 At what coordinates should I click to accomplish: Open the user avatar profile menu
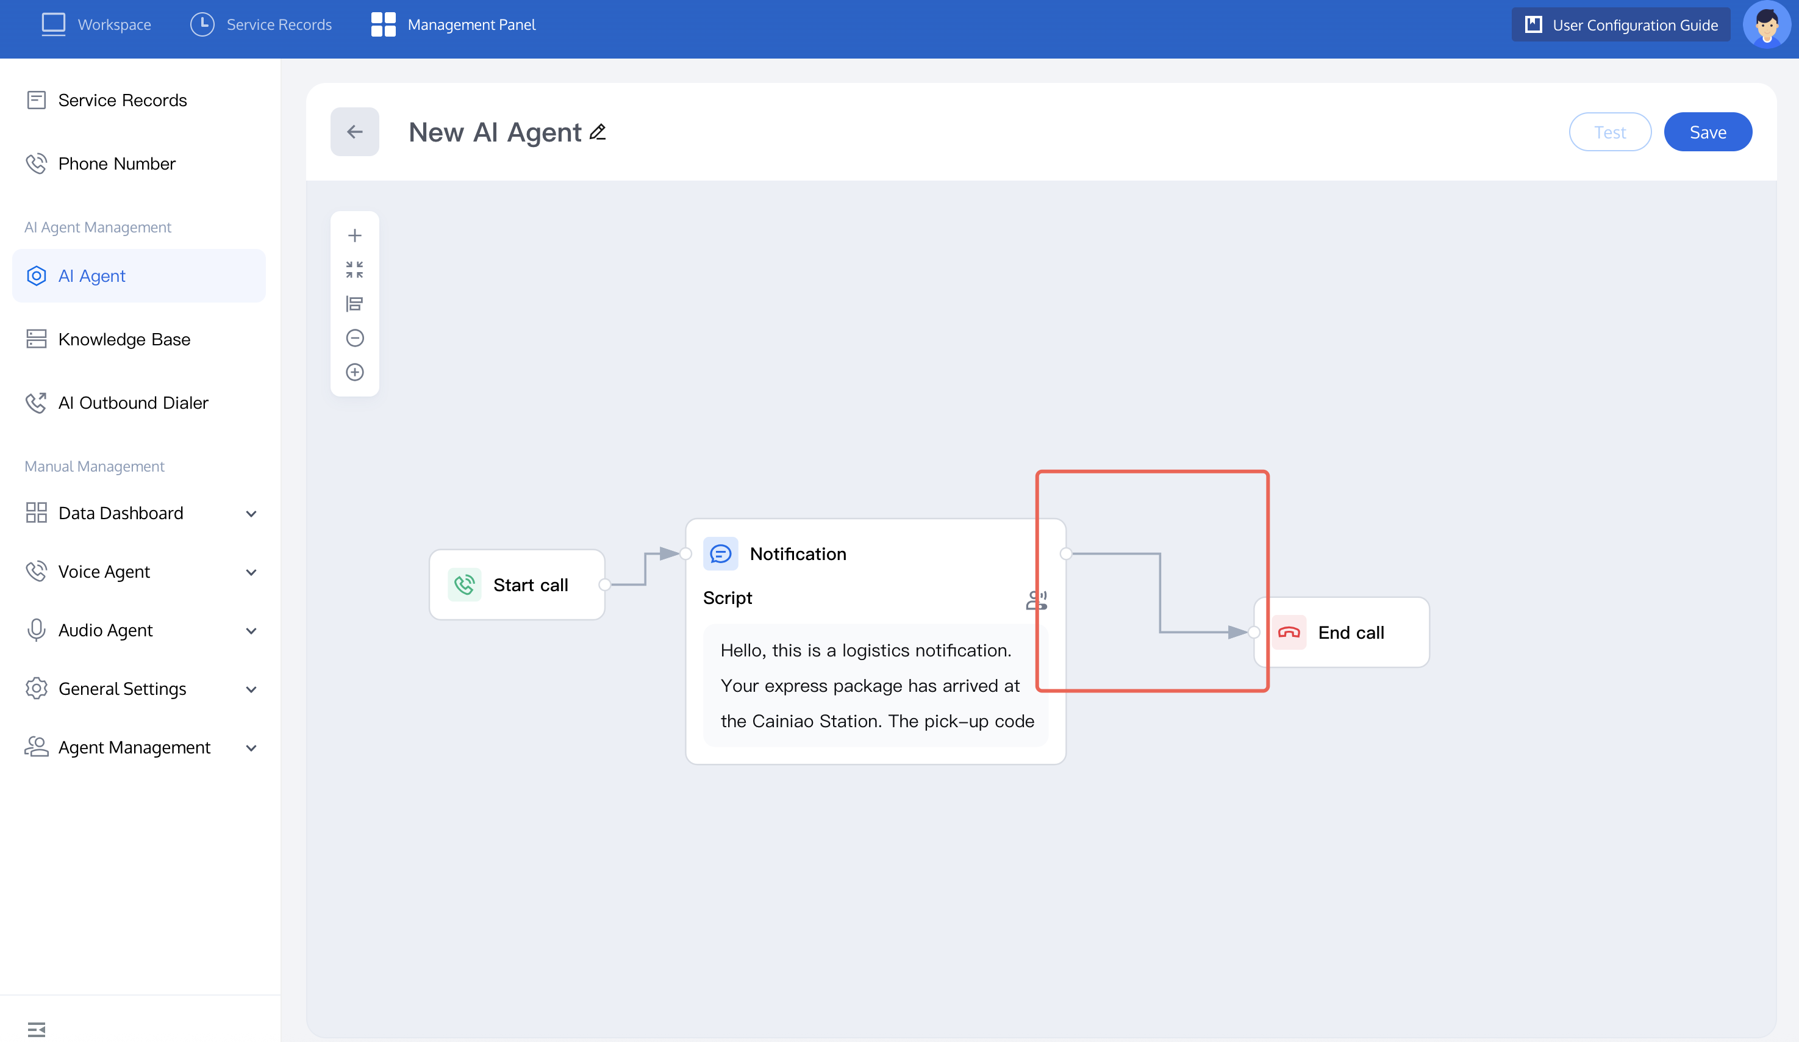pos(1766,25)
